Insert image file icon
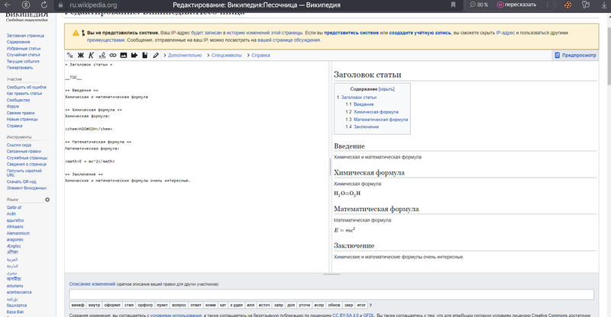The height and width of the screenshot is (317, 611). point(124,55)
